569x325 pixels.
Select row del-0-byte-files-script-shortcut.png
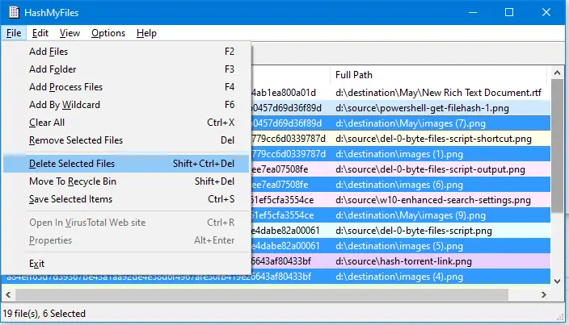coord(401,139)
